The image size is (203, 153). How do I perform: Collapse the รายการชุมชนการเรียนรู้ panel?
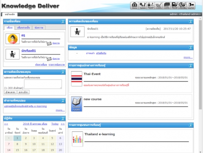pyautogui.click(x=191, y=125)
